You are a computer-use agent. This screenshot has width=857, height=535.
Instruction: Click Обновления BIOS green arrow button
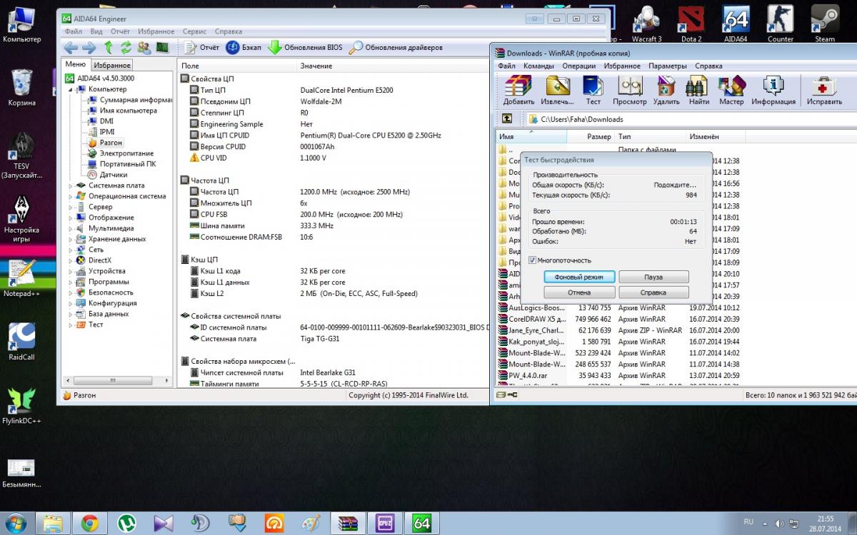pyautogui.click(x=305, y=48)
